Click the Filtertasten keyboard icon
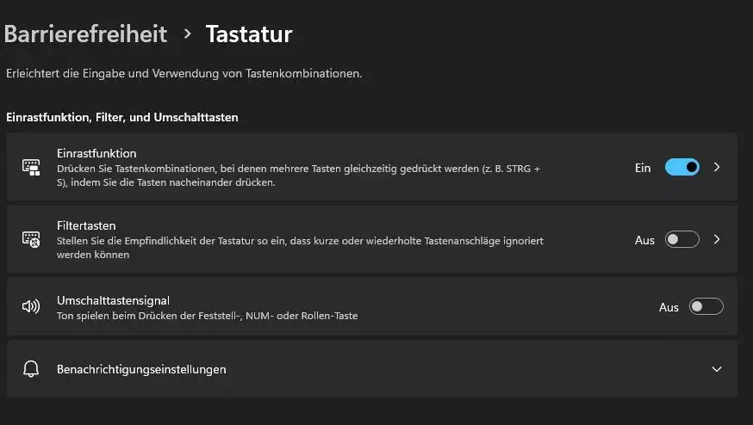Viewport: 753px width, 425px height. click(x=31, y=239)
